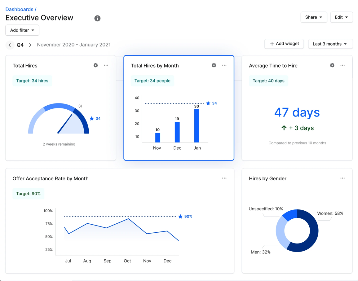This screenshot has height=281, width=358.
Task: Click the Men: 32% label
Action: (x=260, y=252)
